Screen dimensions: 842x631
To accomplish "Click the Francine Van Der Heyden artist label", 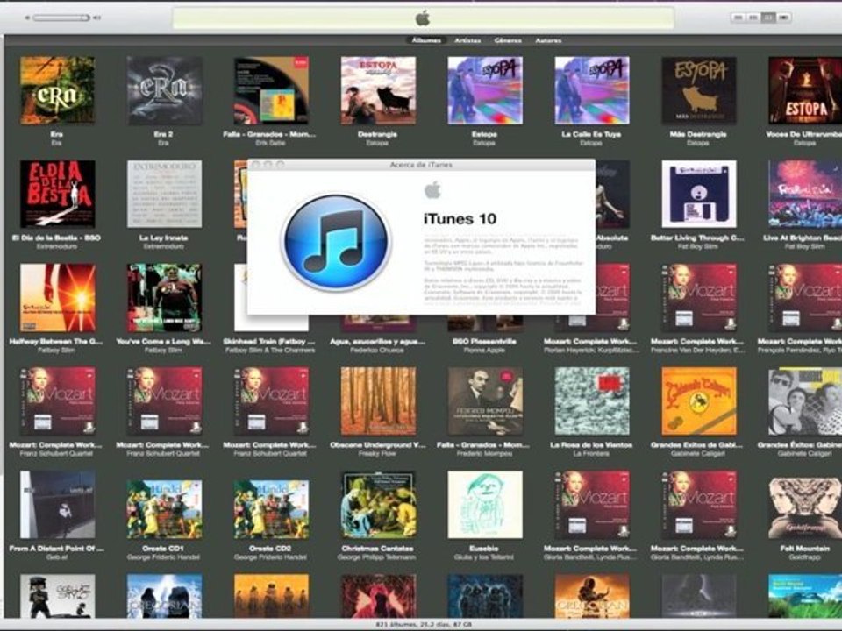I will [697, 351].
